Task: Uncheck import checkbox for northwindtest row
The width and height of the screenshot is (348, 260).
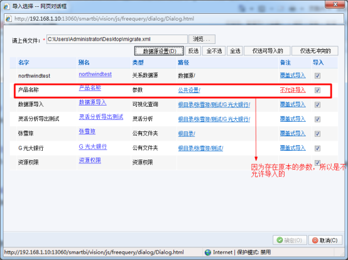Action: (317, 75)
